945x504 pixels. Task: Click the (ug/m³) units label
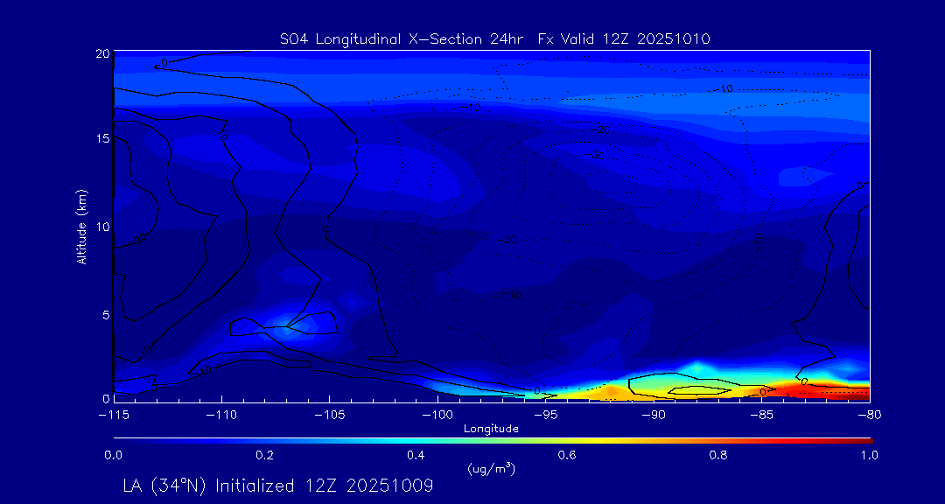click(492, 469)
